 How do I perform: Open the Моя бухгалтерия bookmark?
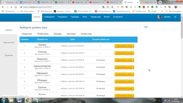coord(103,11)
